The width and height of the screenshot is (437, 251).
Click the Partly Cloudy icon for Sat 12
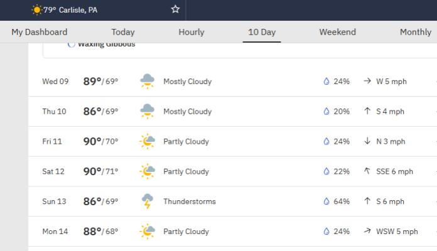[x=147, y=171]
